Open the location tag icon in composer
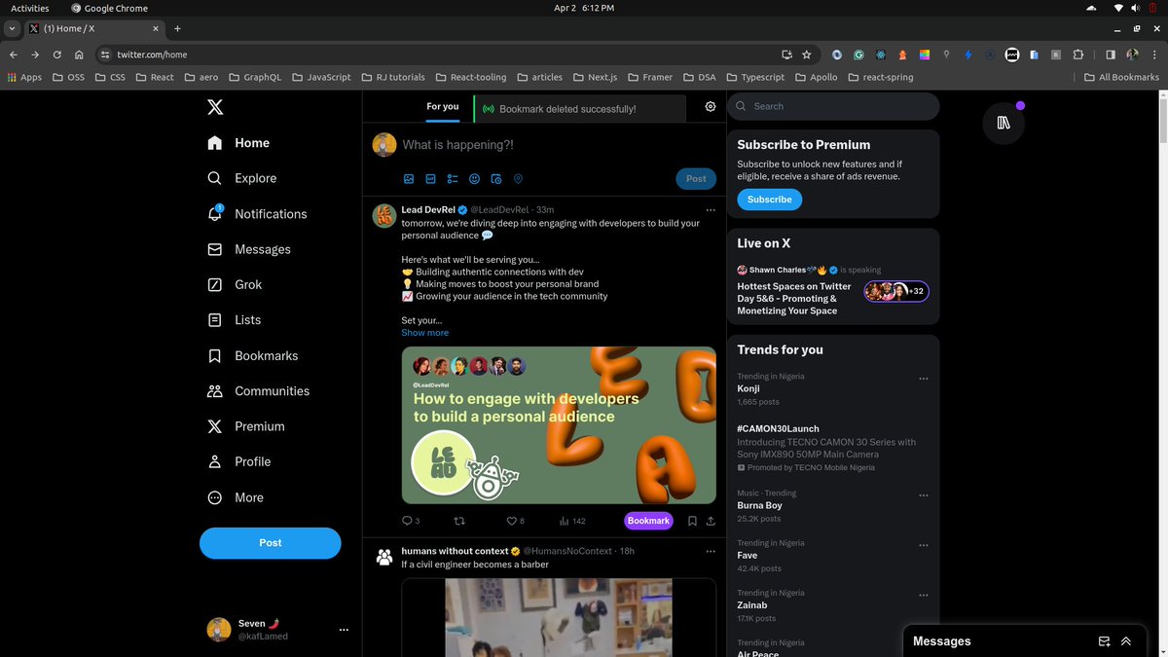The width and height of the screenshot is (1168, 657). [x=517, y=179]
